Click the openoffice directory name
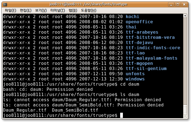 click(x=139, y=22)
